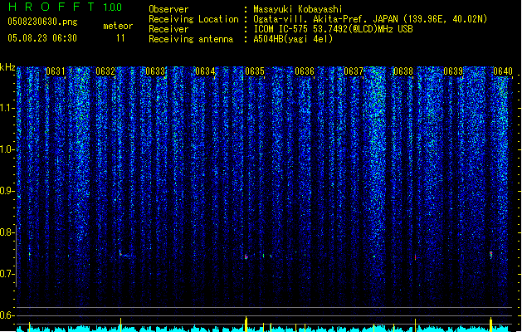Click the red meteor echo near 0638

pos(415,256)
